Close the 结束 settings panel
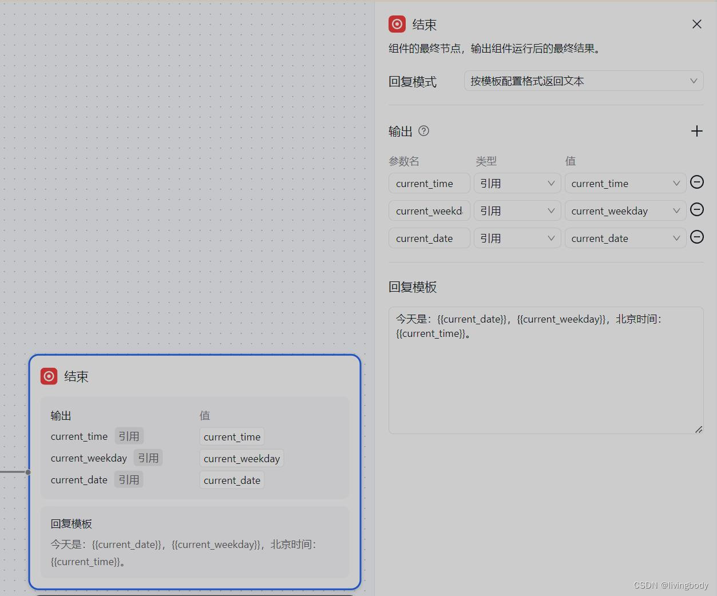This screenshot has width=717, height=596. (x=696, y=24)
